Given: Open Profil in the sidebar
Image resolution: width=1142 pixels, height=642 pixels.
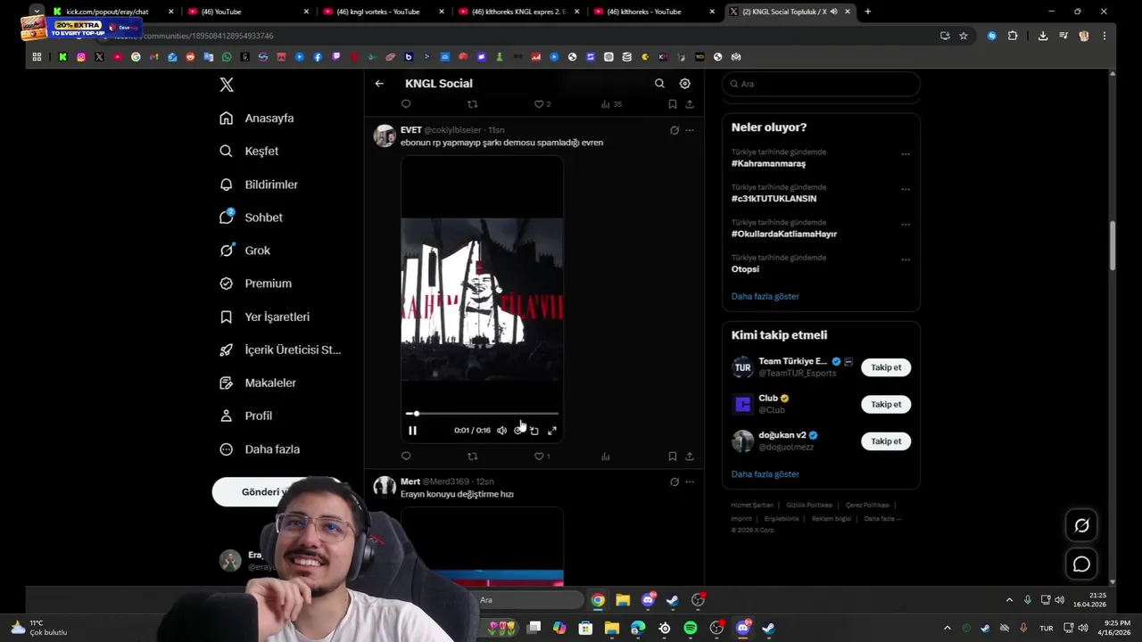Looking at the screenshot, I should [x=246, y=416].
